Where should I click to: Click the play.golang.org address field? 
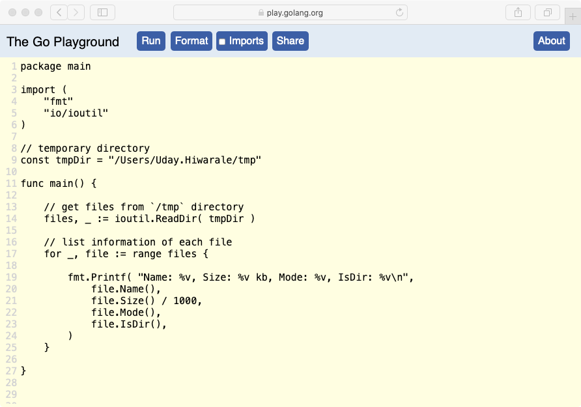290,12
